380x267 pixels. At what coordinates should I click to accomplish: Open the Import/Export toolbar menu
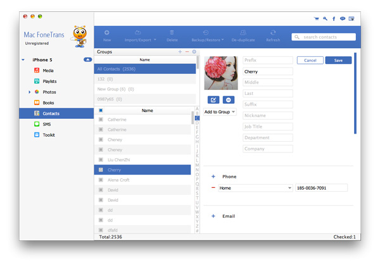(140, 36)
